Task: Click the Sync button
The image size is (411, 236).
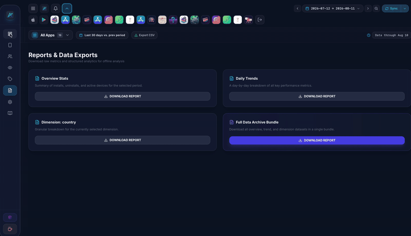Action: tap(391, 9)
